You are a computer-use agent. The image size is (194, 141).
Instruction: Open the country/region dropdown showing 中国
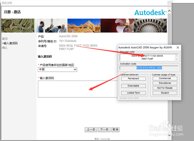click(x=58, y=70)
